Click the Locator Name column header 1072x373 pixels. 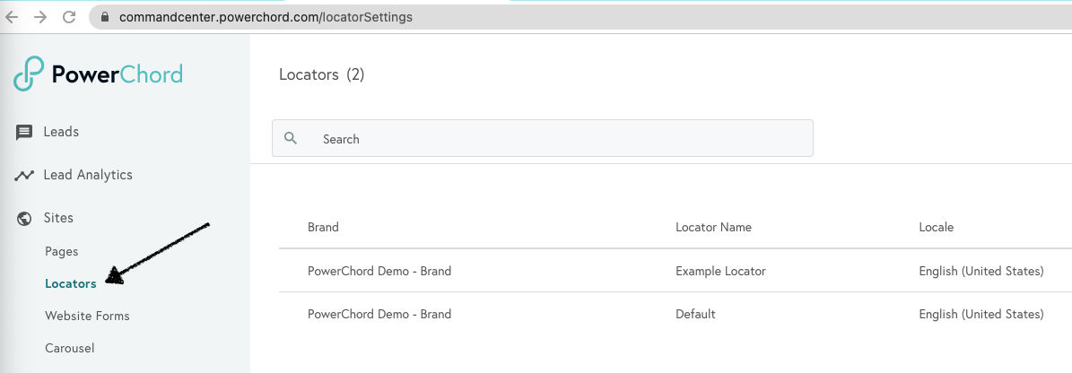(x=713, y=228)
